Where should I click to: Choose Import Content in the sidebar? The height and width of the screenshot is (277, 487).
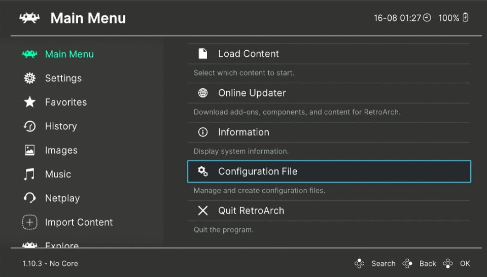(x=79, y=222)
